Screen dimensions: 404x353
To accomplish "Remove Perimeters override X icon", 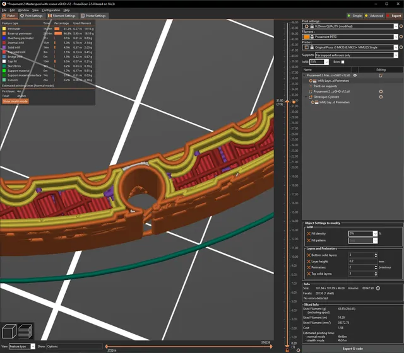I will (309, 267).
